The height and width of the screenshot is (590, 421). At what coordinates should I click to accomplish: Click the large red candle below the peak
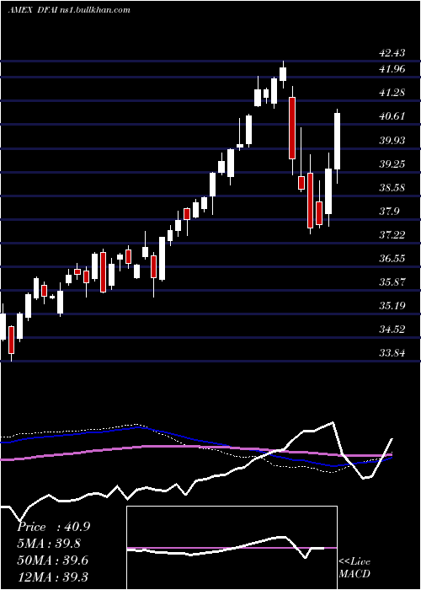[292, 128]
